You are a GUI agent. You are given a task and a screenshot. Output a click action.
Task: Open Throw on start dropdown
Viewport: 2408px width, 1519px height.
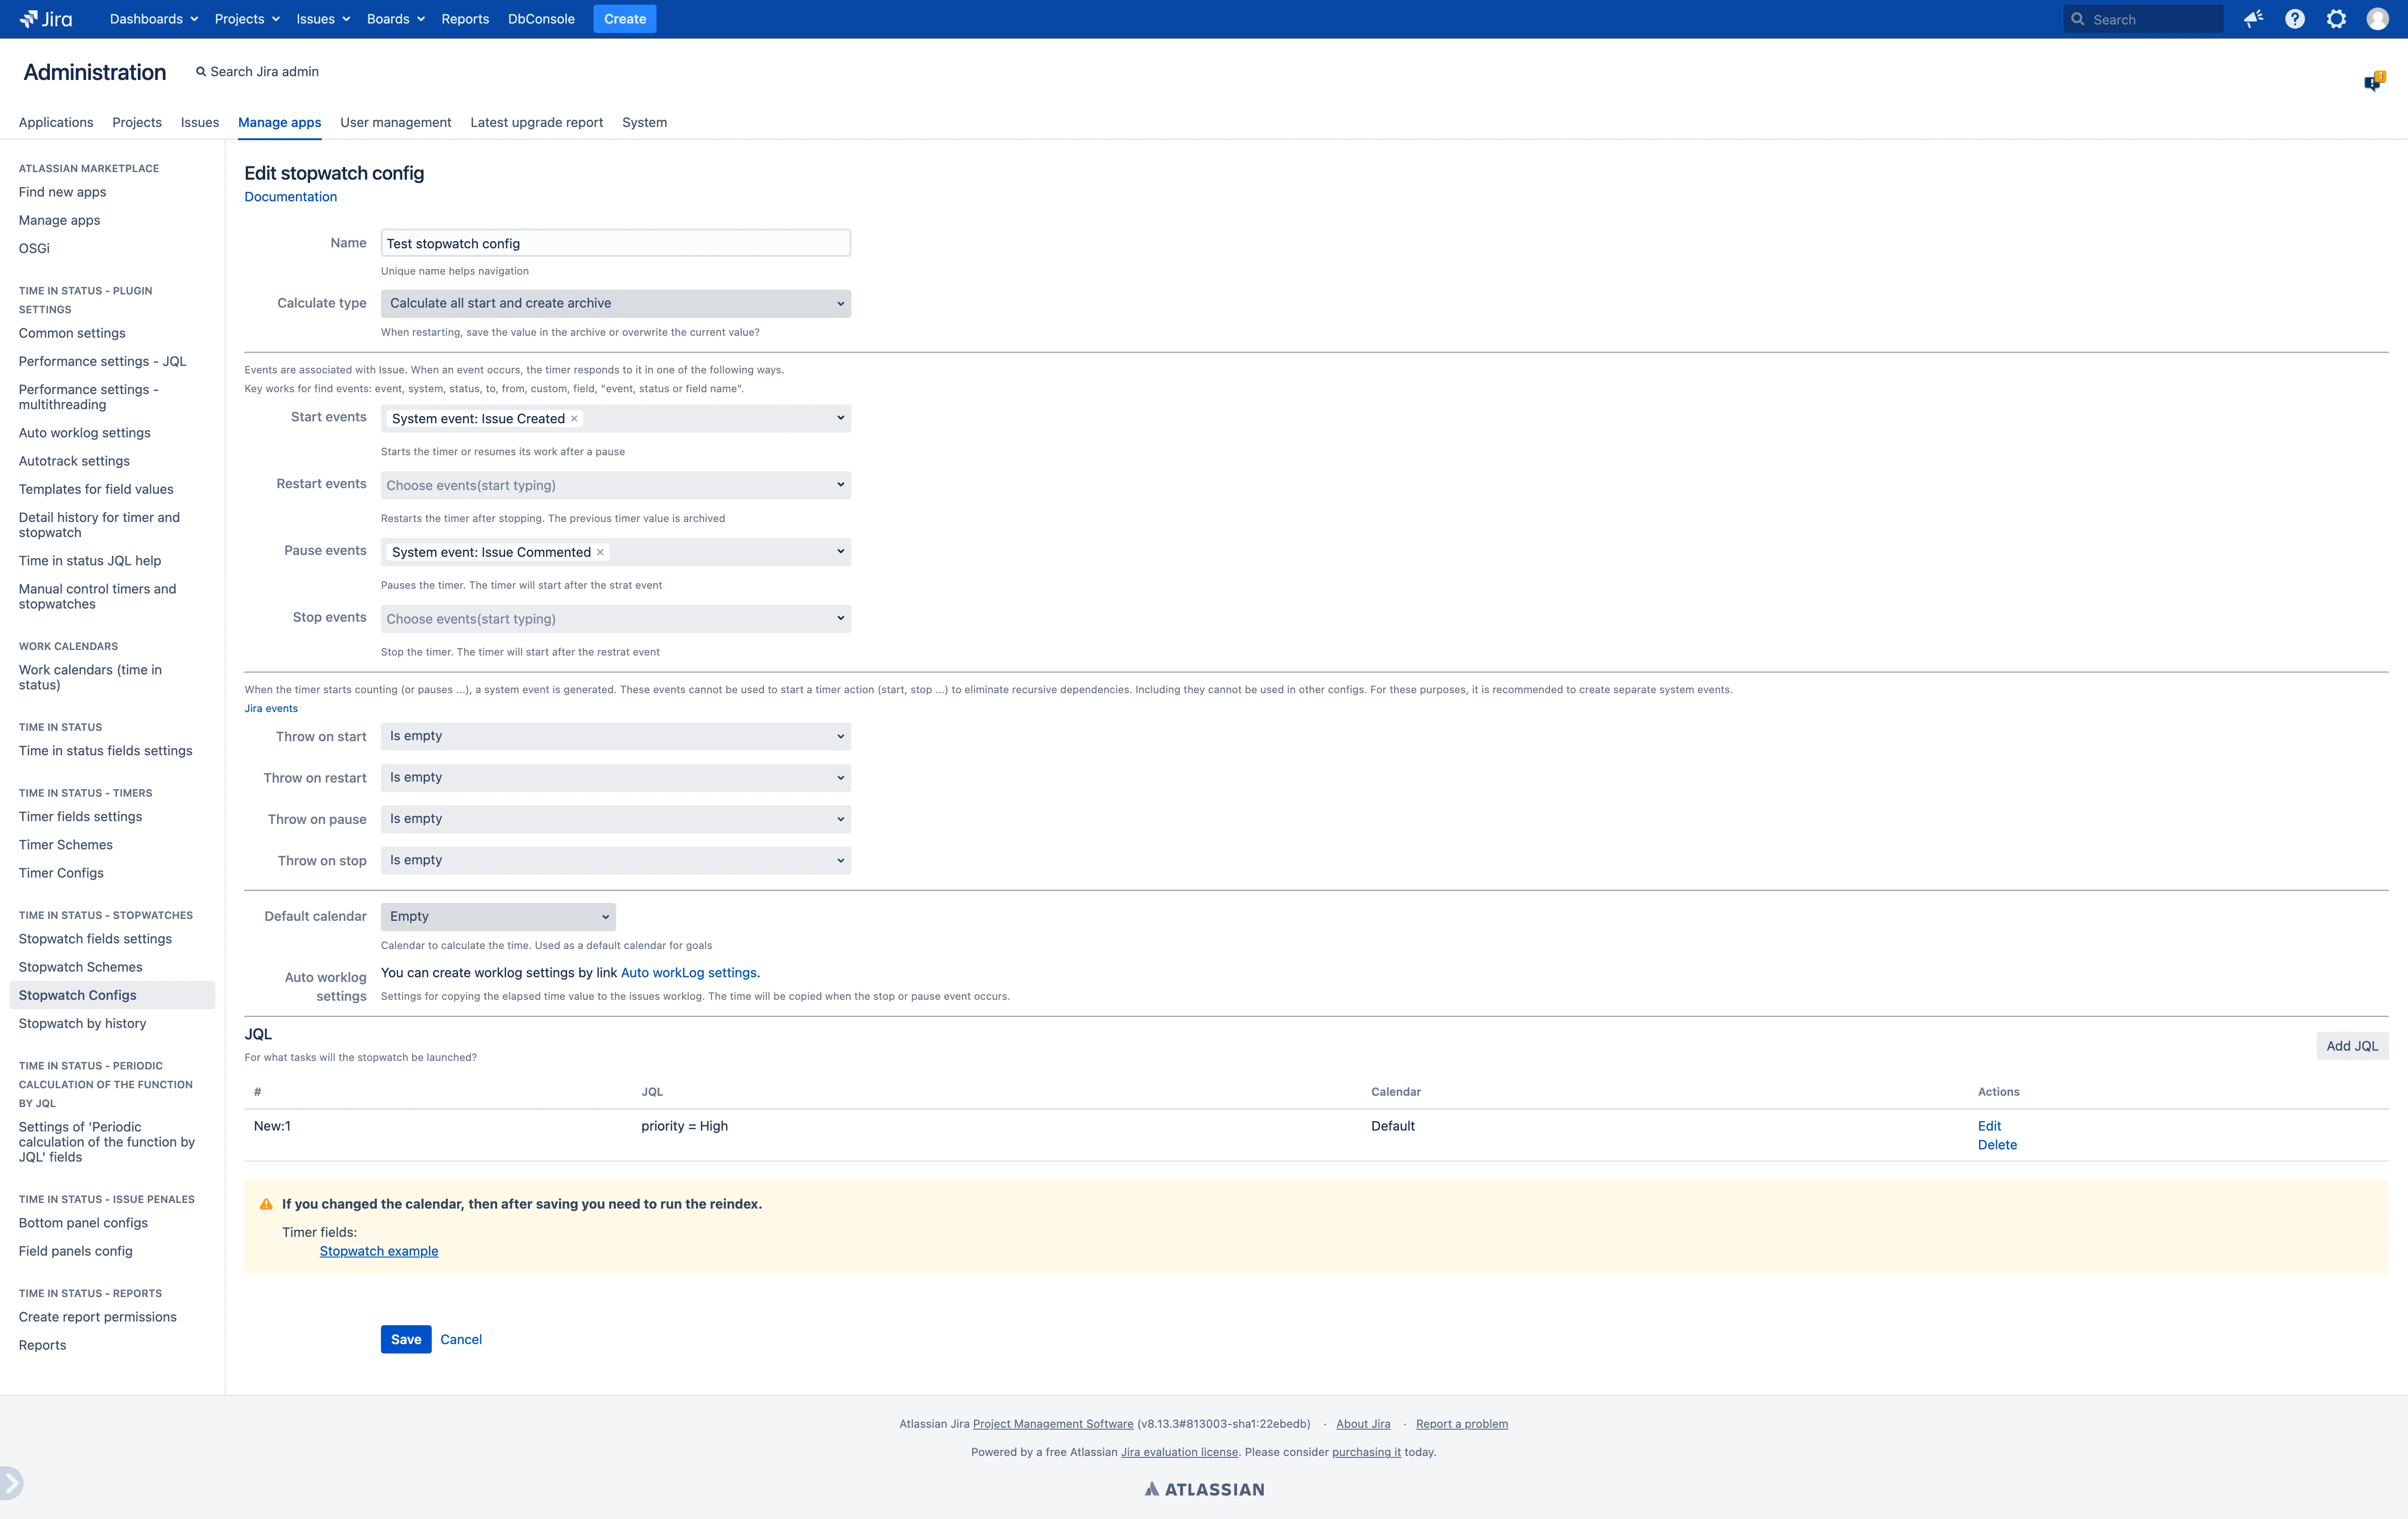(x=615, y=736)
